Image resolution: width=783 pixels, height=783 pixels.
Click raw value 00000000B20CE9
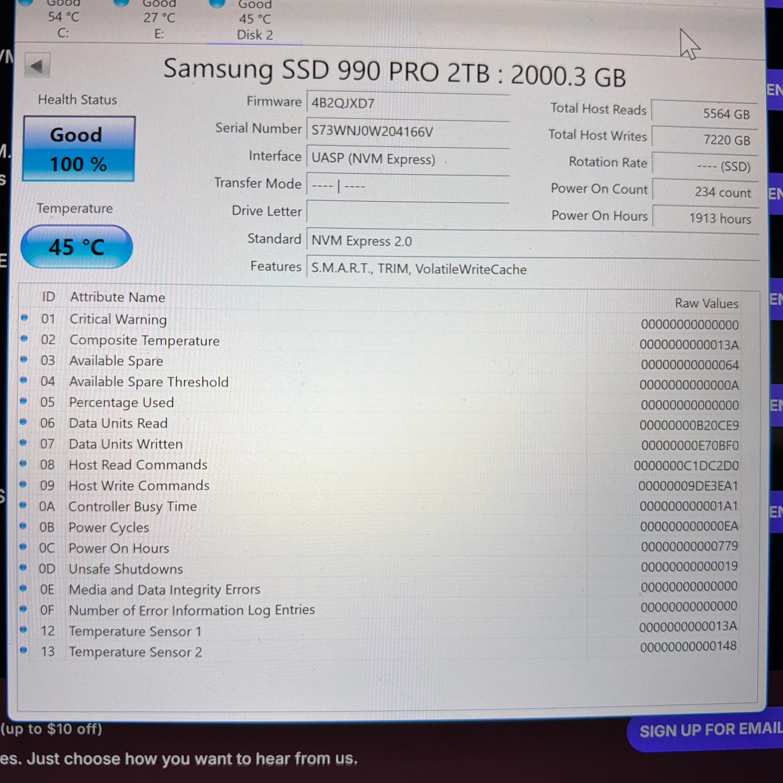(x=689, y=425)
